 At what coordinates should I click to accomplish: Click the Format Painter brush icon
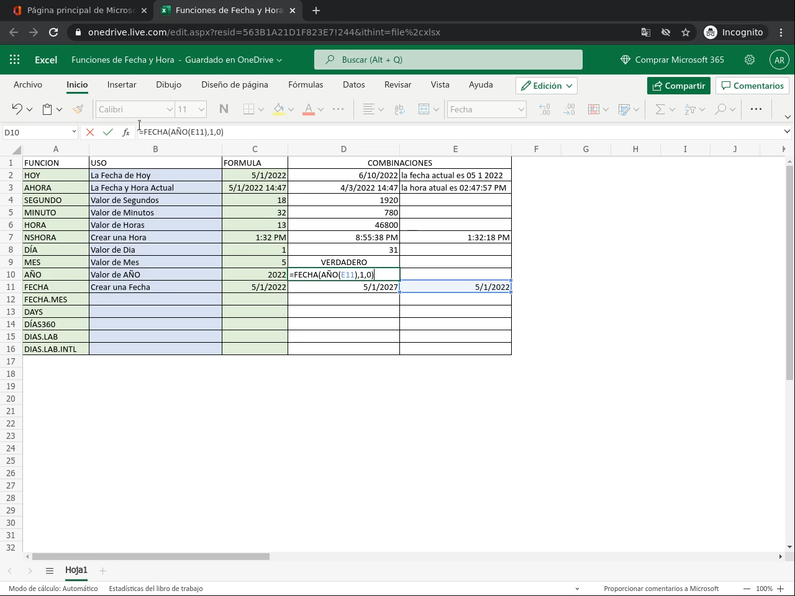pos(78,109)
